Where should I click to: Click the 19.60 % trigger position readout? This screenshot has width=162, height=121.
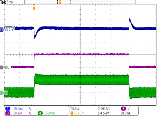click(79, 113)
